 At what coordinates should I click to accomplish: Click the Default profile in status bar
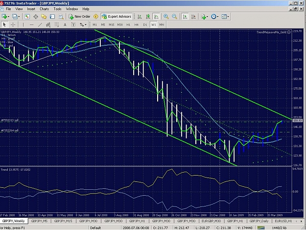pyautogui.click(x=95, y=228)
